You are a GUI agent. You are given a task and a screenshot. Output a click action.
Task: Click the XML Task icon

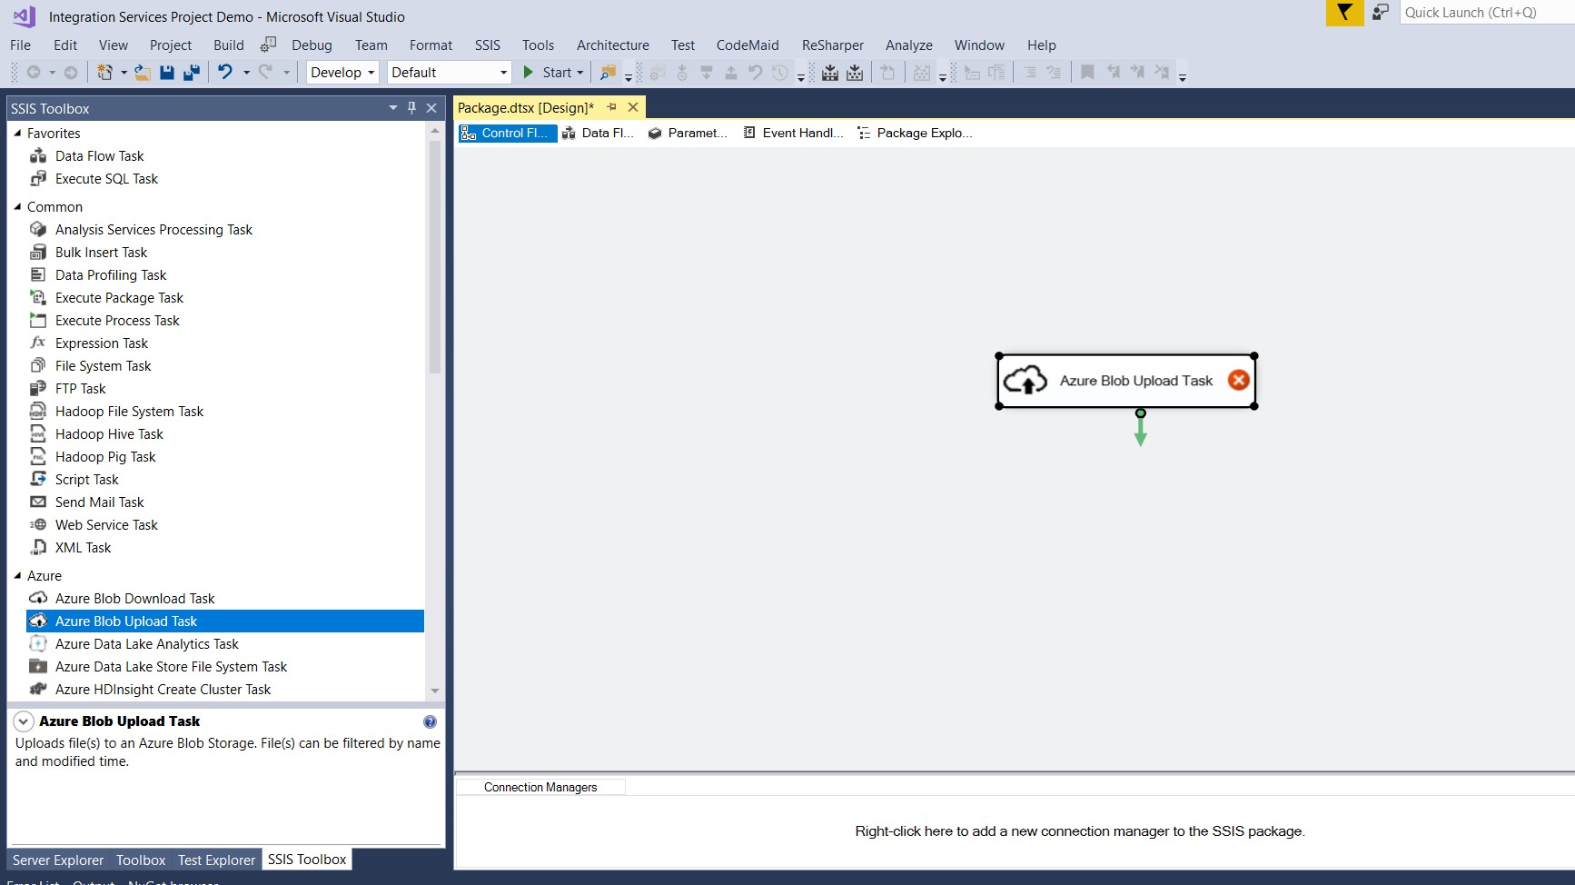[x=38, y=548]
